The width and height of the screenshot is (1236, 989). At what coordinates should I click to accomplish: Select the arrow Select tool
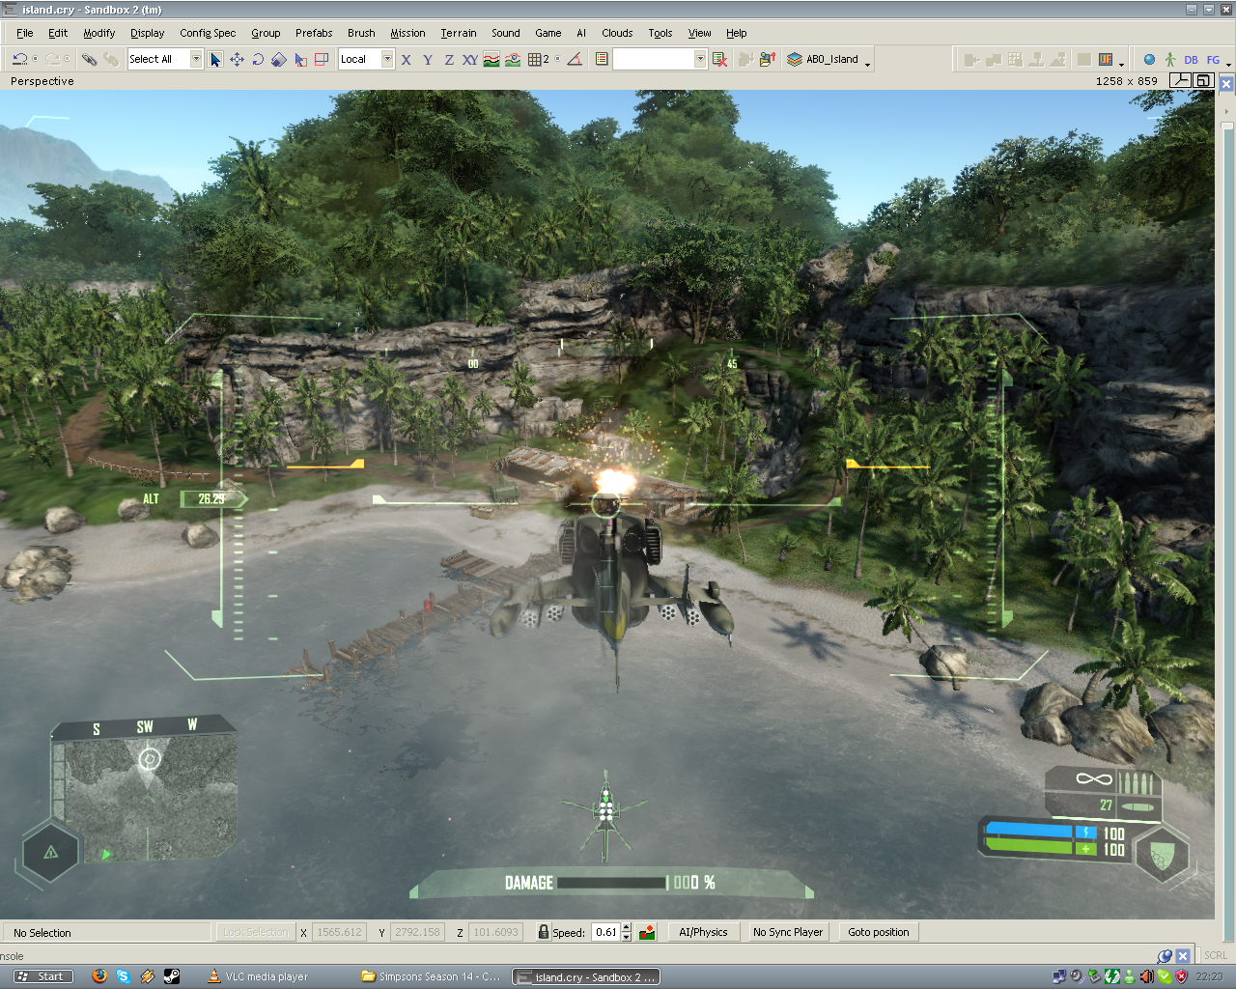pos(215,59)
